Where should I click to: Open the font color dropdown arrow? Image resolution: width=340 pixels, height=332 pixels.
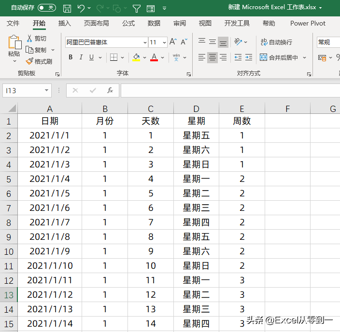tap(163, 57)
